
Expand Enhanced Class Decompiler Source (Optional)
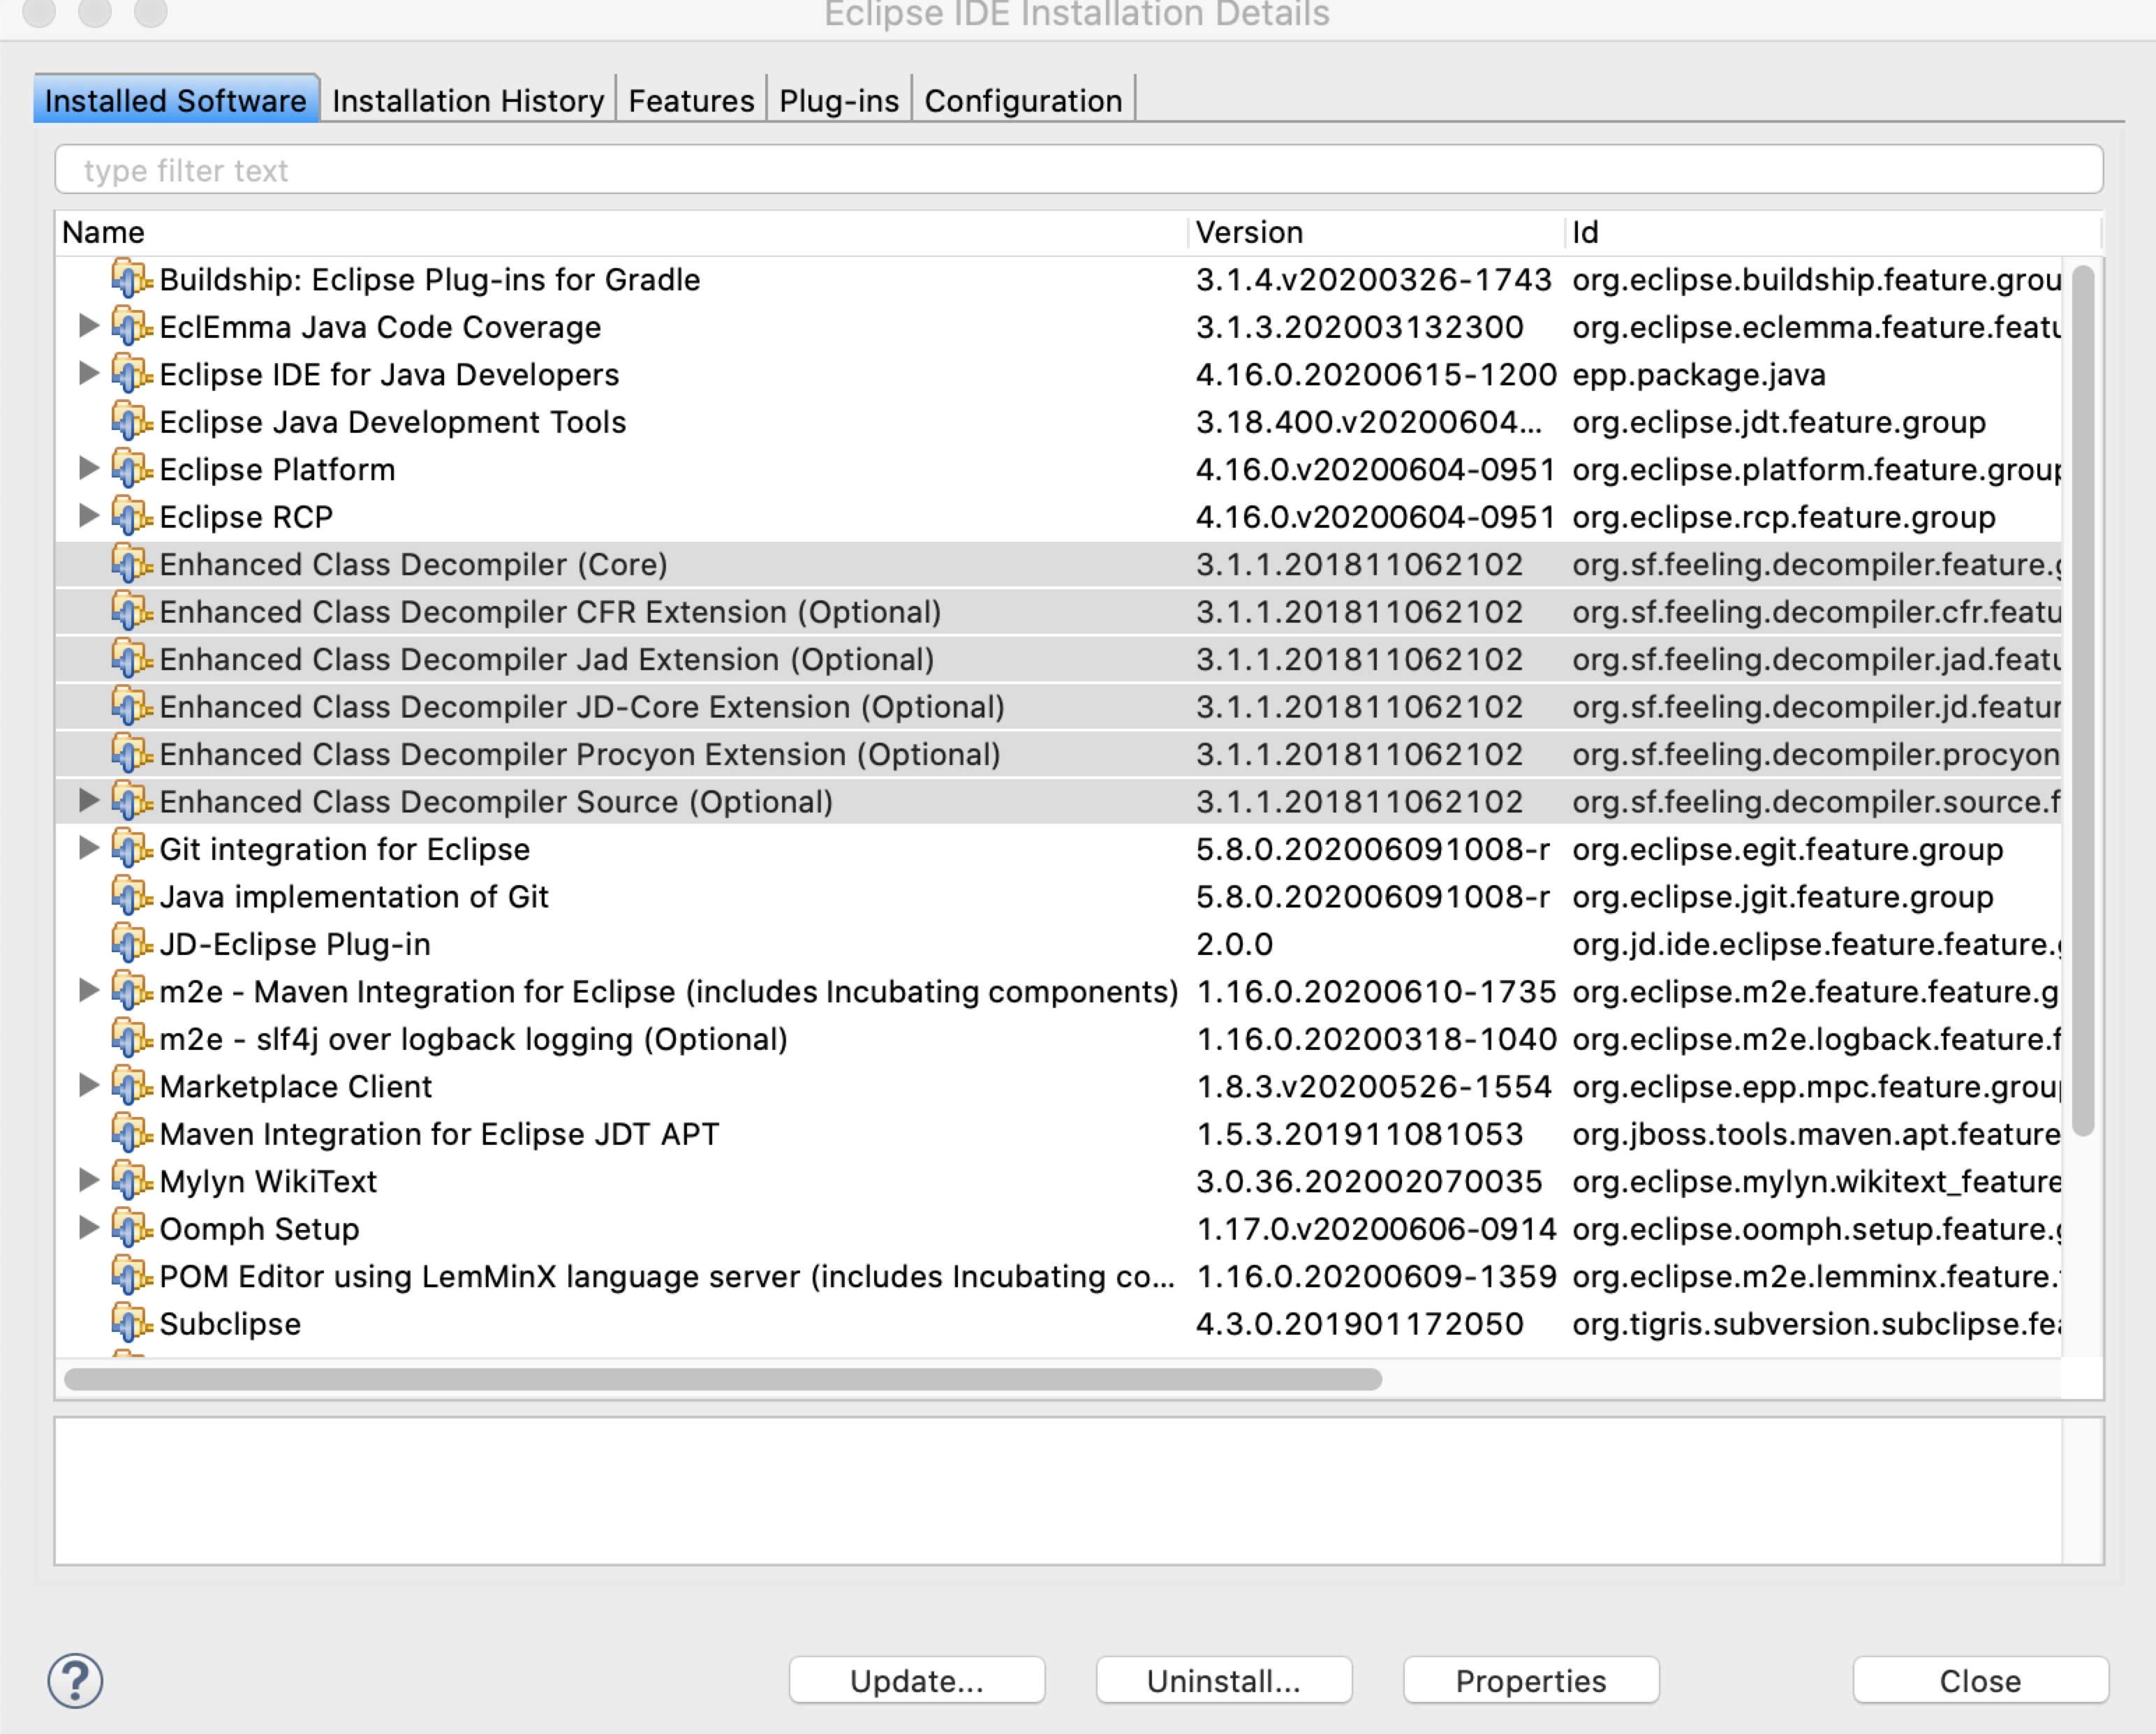click(x=89, y=800)
